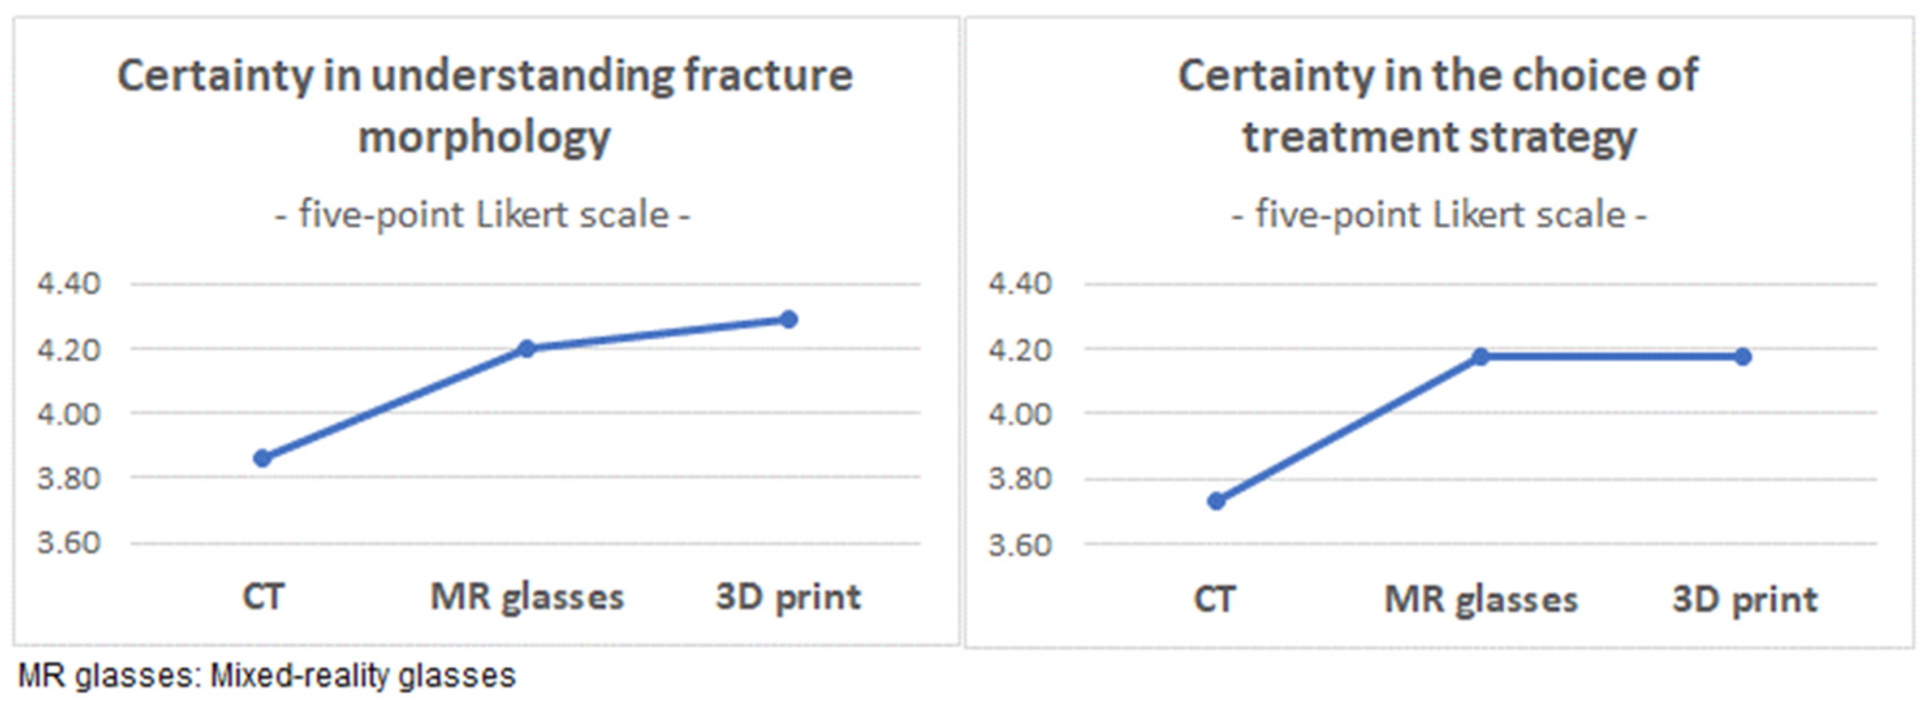Click the 'MR glasses: Mixed-reality glasses' footnote
This screenshot has height=705, width=1929.
coord(266,676)
